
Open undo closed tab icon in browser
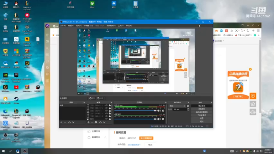click(242, 31)
